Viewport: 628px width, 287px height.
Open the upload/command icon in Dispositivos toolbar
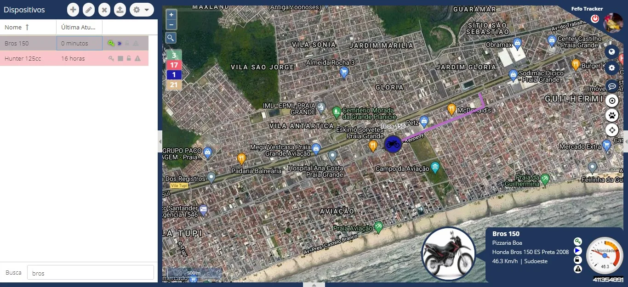point(120,10)
